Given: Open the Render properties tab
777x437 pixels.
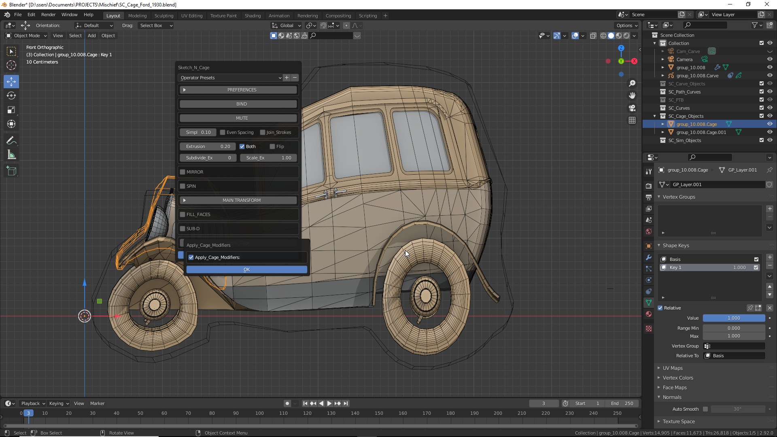Looking at the screenshot, I should (649, 186).
